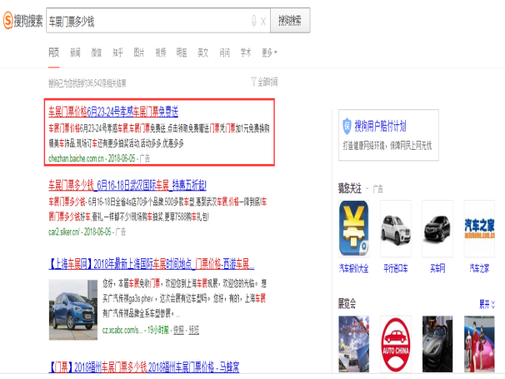
Task: Click the 买车网 label
Action: (437, 268)
